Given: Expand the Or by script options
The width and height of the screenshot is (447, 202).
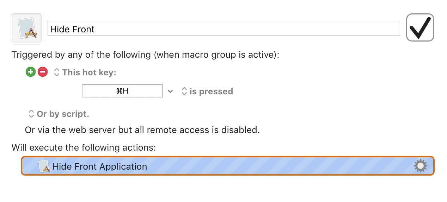Looking at the screenshot, I should [59, 114].
